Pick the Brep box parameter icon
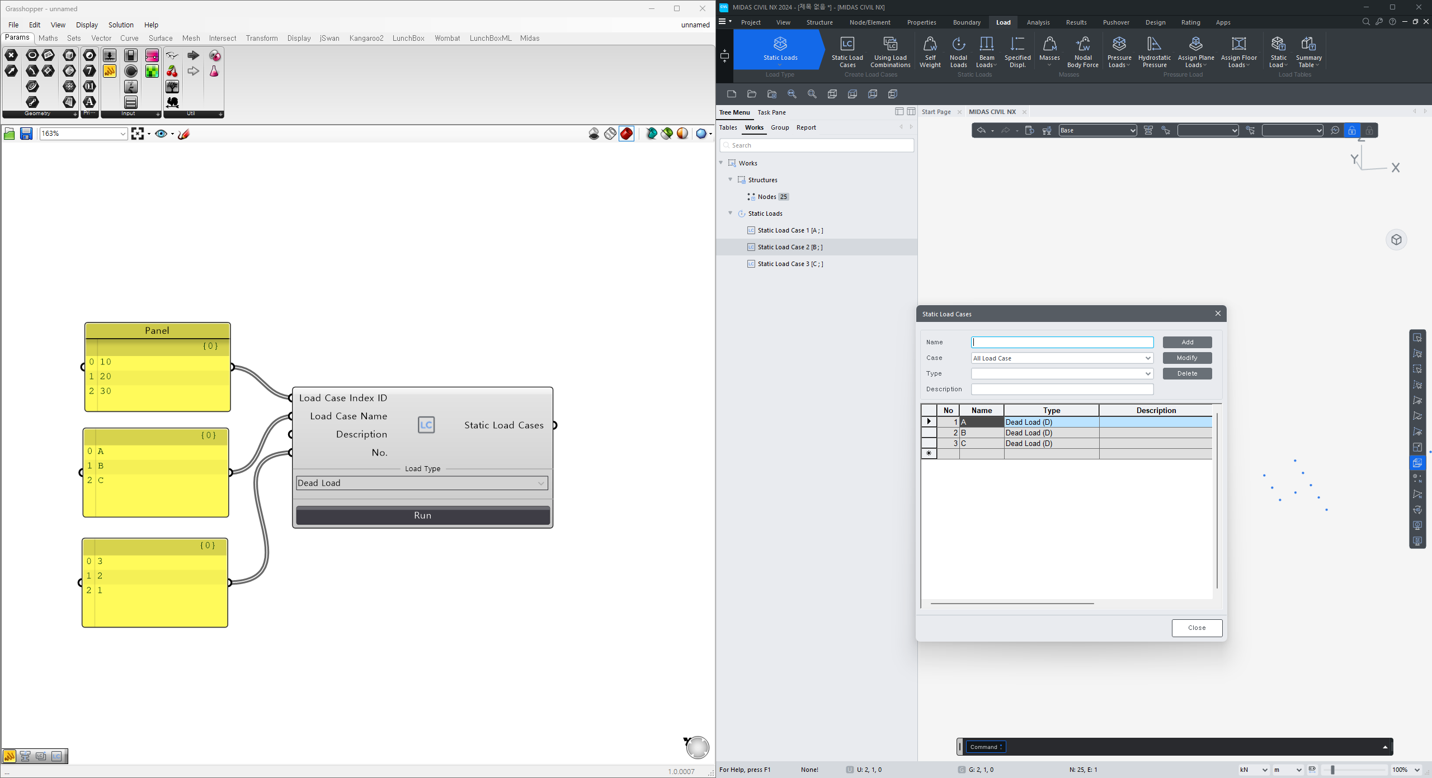Image resolution: width=1432 pixels, height=778 pixels. (x=69, y=55)
